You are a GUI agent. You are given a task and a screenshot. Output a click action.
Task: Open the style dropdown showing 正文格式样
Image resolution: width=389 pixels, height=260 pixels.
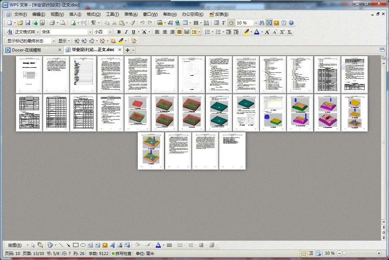point(38,32)
